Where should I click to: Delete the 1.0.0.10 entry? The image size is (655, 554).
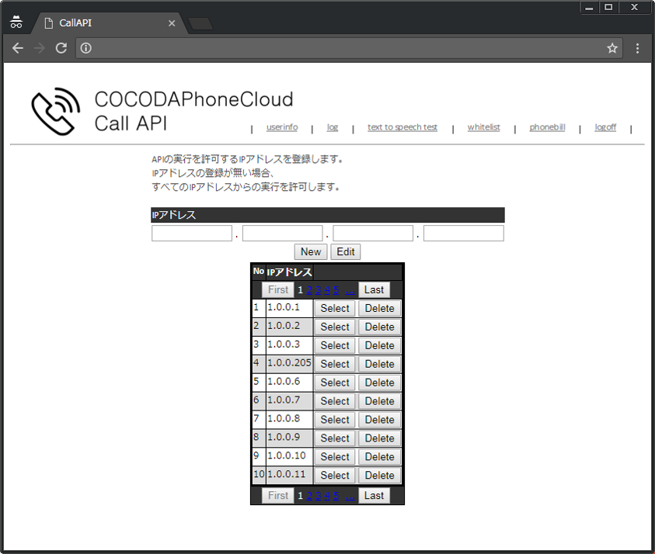(379, 457)
